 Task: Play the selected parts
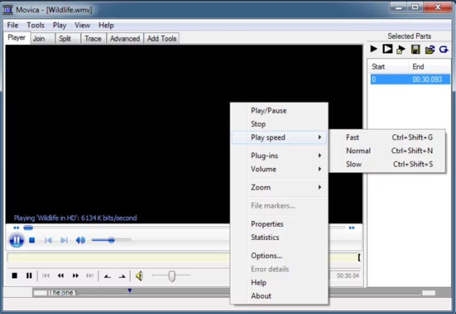coord(373,48)
